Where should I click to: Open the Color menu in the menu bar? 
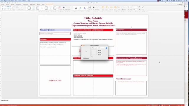pos(20,1)
